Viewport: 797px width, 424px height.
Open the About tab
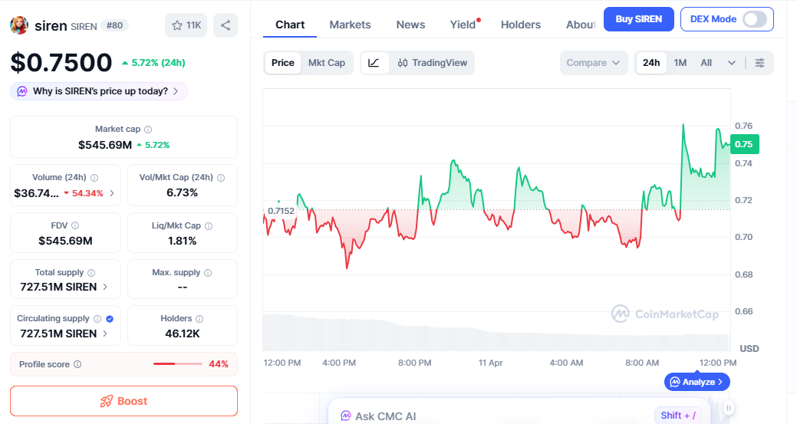tap(581, 25)
